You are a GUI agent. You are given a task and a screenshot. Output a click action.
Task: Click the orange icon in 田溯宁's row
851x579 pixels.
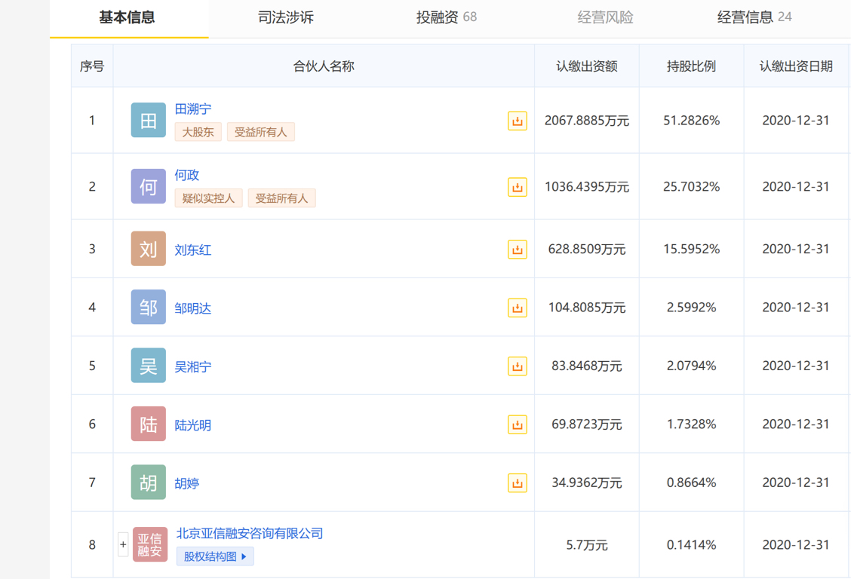[x=517, y=121]
